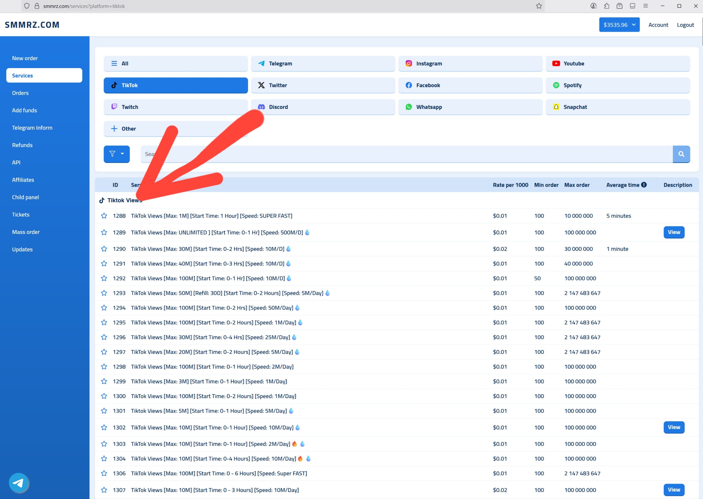Click the Average time info icon

pos(644,185)
